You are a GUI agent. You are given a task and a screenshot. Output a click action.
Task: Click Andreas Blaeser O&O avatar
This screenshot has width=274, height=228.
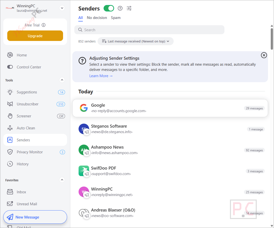84,213
